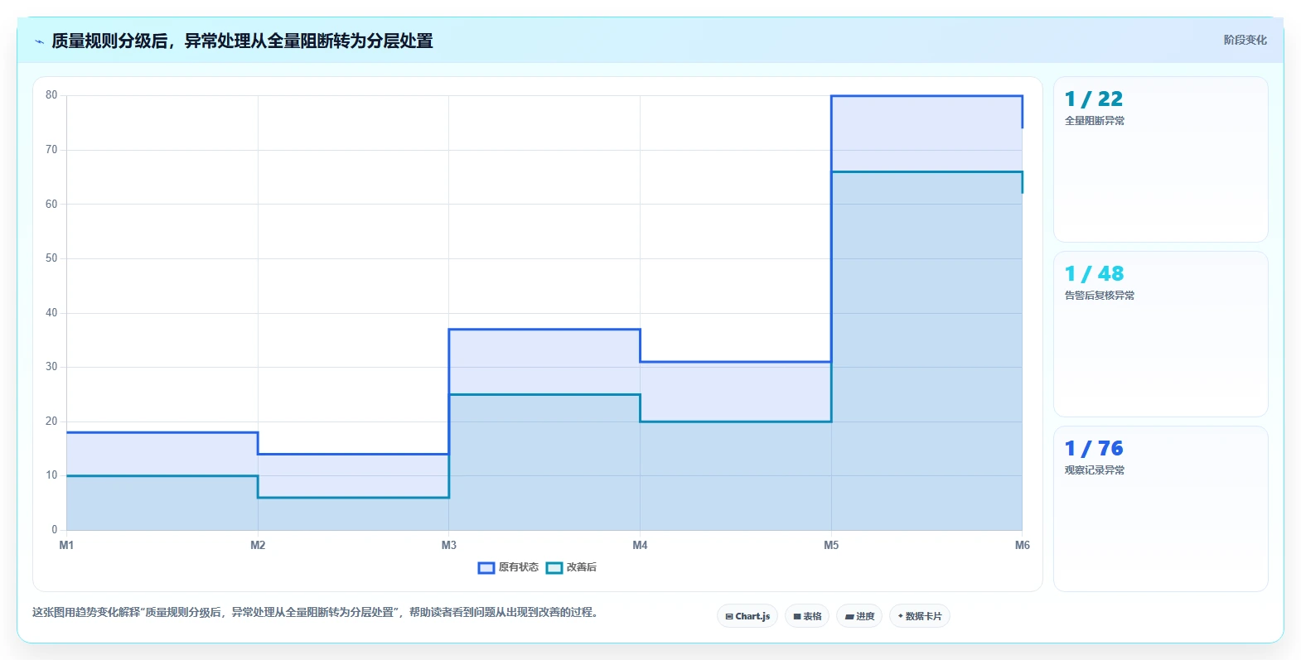
Task: Click the 40 y-axis tick label
Action: tap(51, 313)
